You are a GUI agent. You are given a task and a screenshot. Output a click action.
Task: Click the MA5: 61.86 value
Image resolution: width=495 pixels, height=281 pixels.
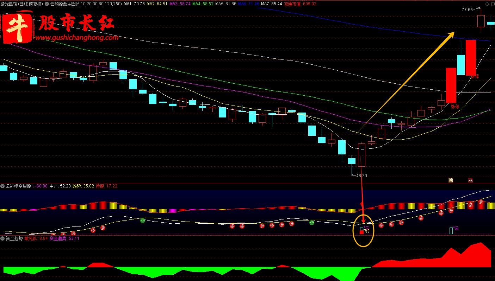[x=225, y=4]
